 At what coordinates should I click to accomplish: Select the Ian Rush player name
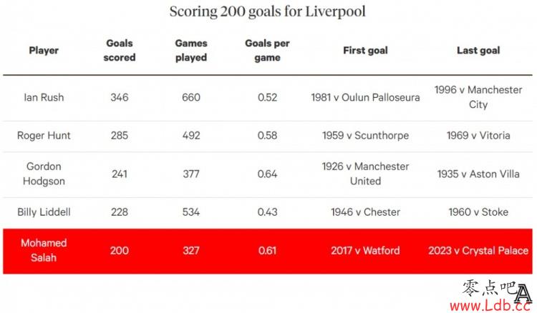tap(44, 97)
